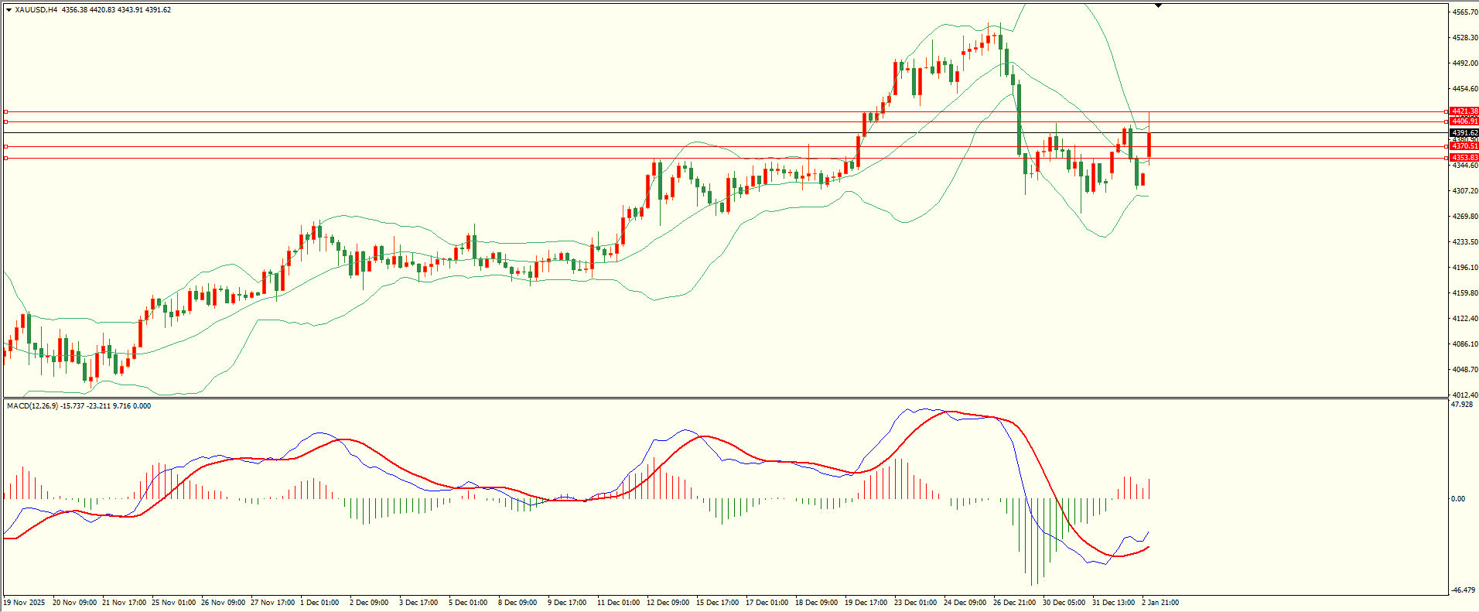Viewport: 1479px width, 612px height.
Task: Open the XAUUSD,H4 chart dropdown arrow
Action: pos(9,10)
